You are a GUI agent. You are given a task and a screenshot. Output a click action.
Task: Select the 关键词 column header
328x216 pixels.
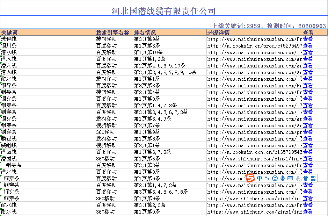click(48, 33)
